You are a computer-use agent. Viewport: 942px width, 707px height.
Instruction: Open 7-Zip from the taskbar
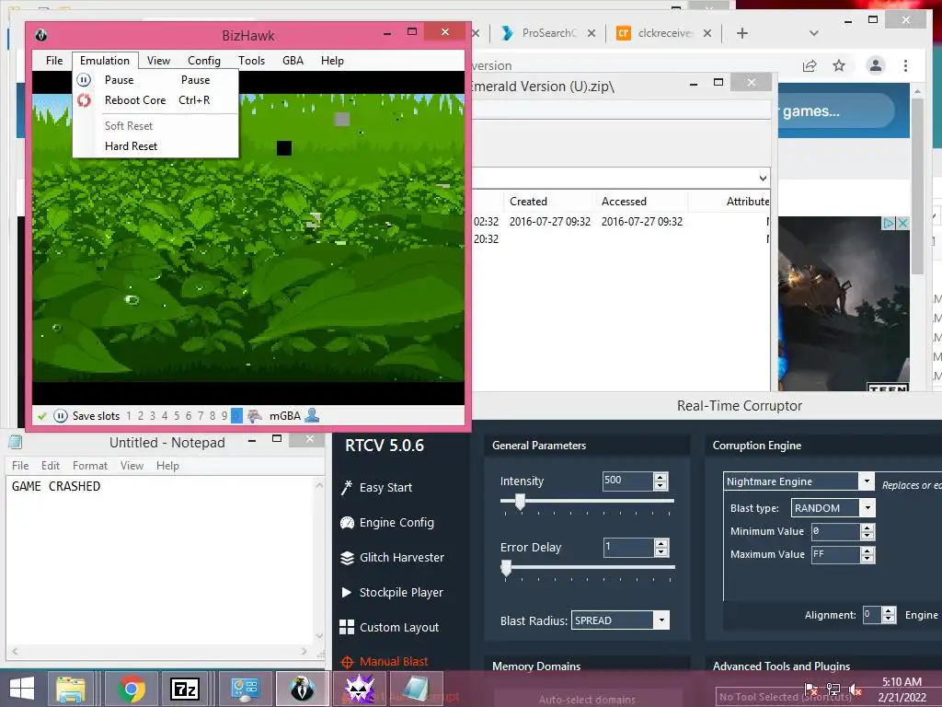pos(184,689)
